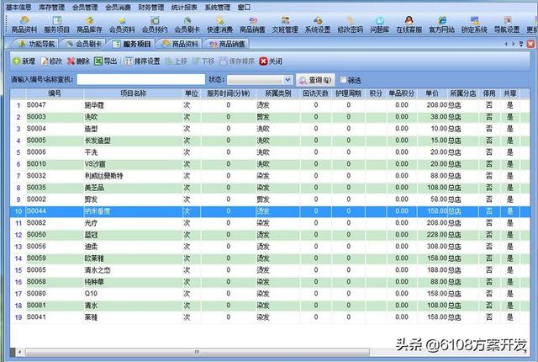Open the 系统管理 menu
The width and height of the screenshot is (538, 362).
pos(217,7)
